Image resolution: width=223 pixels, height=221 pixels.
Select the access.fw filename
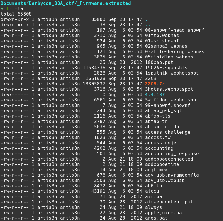158,138
